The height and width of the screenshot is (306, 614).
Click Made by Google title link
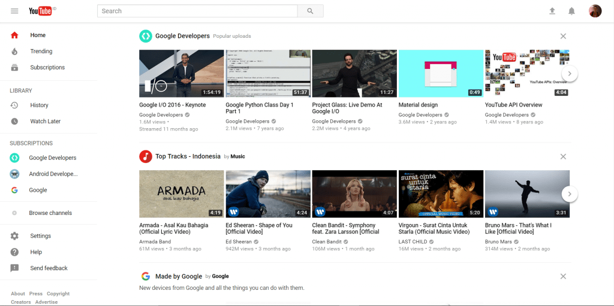(179, 276)
